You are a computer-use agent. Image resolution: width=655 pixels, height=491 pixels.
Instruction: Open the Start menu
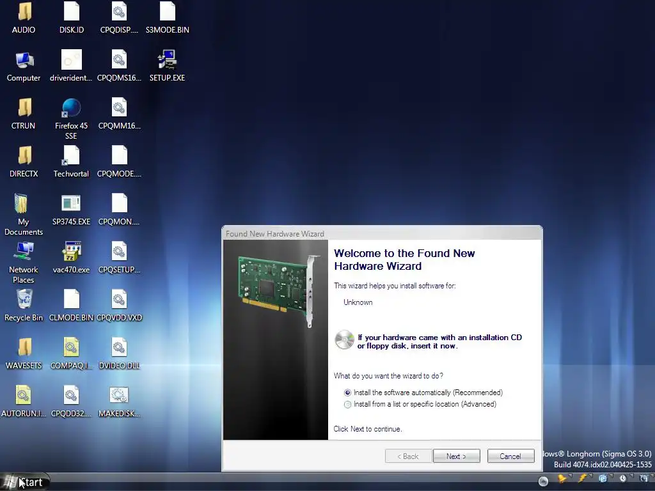(24, 482)
